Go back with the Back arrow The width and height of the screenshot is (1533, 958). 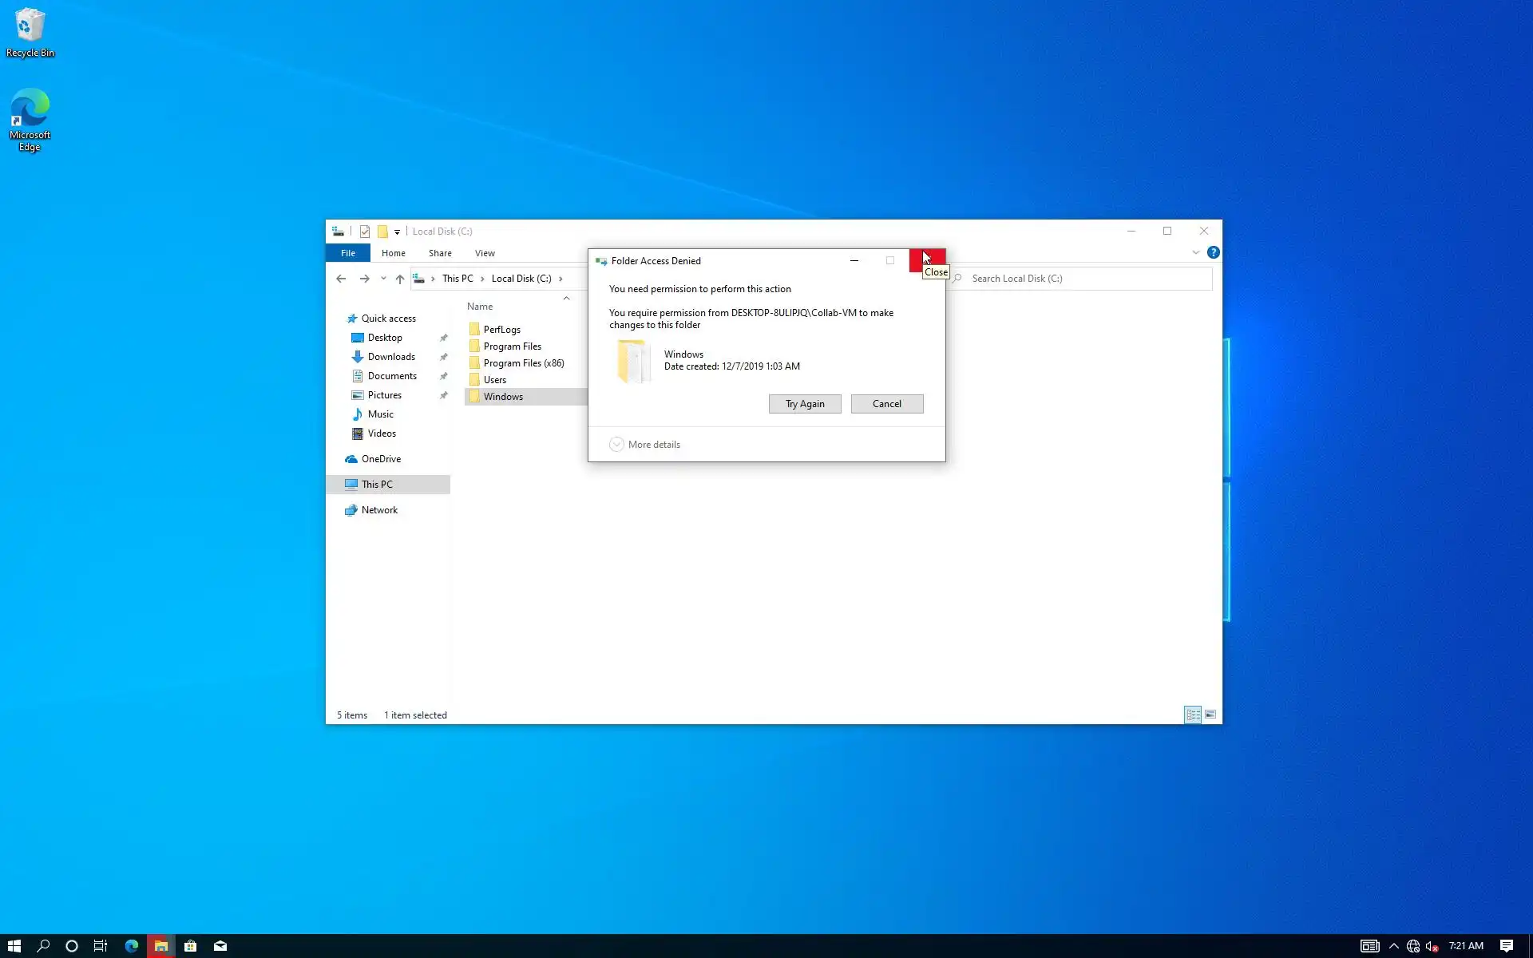pos(341,279)
